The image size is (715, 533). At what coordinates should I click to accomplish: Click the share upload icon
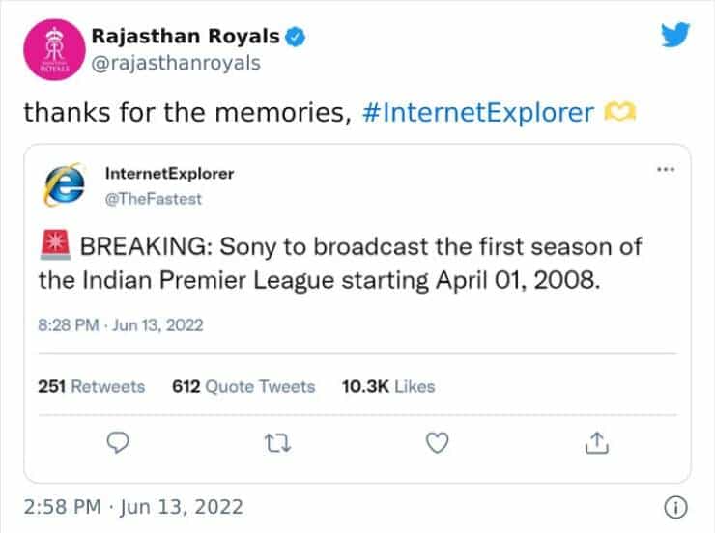(x=597, y=442)
